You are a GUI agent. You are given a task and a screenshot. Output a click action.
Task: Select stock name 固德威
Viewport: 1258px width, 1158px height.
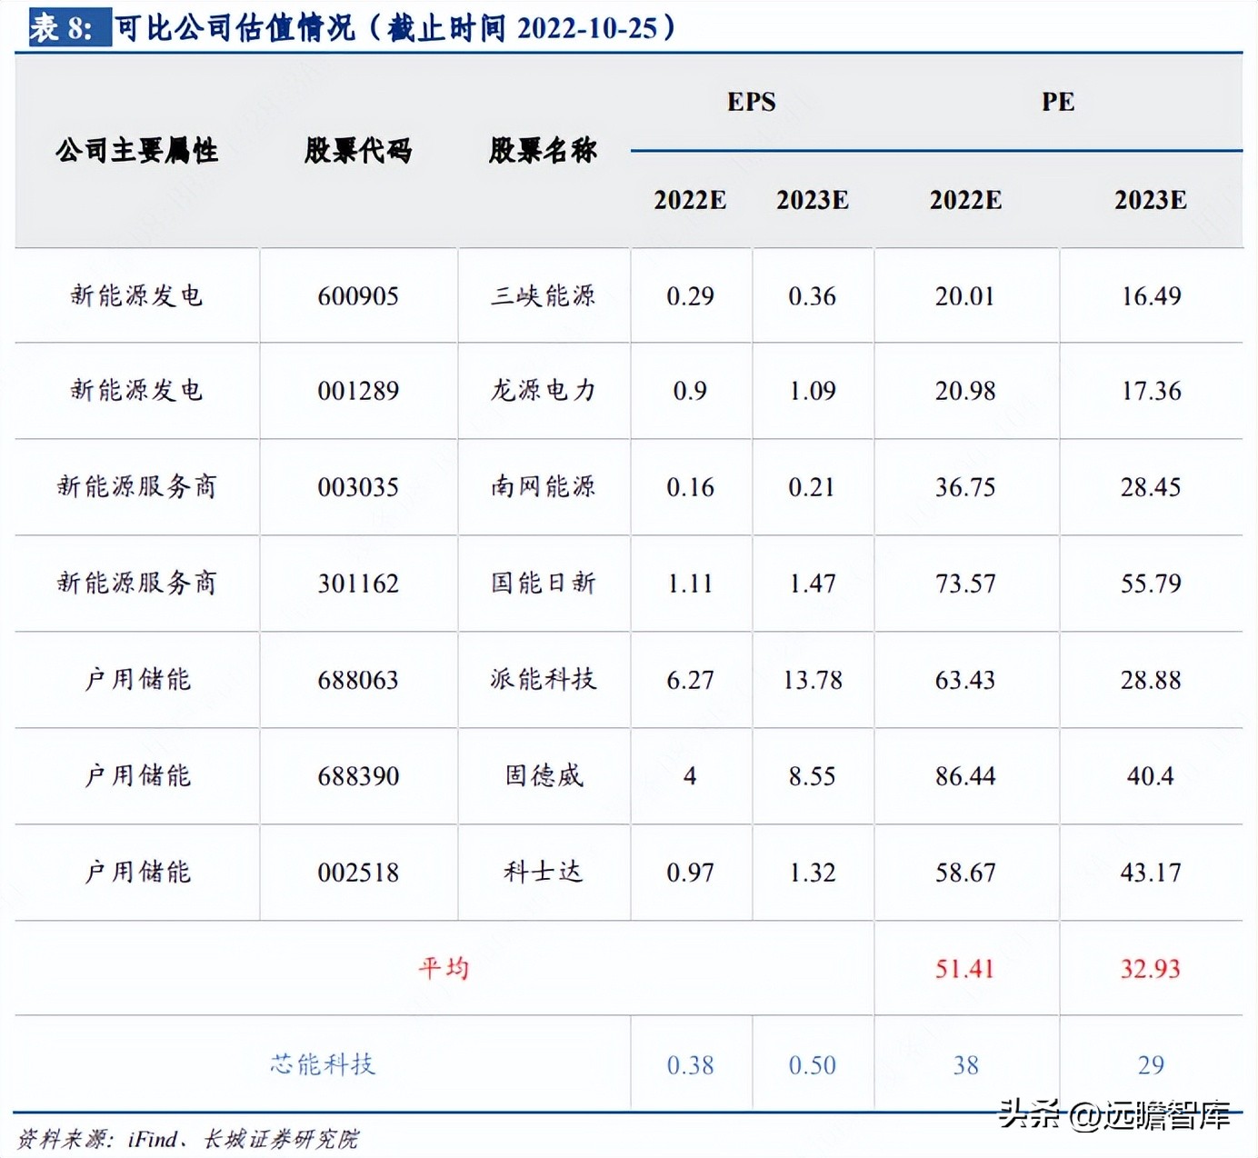544,776
